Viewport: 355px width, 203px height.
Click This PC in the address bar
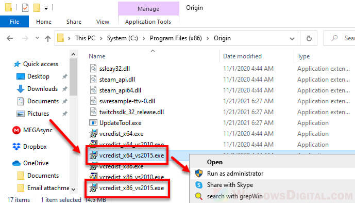(x=85, y=38)
